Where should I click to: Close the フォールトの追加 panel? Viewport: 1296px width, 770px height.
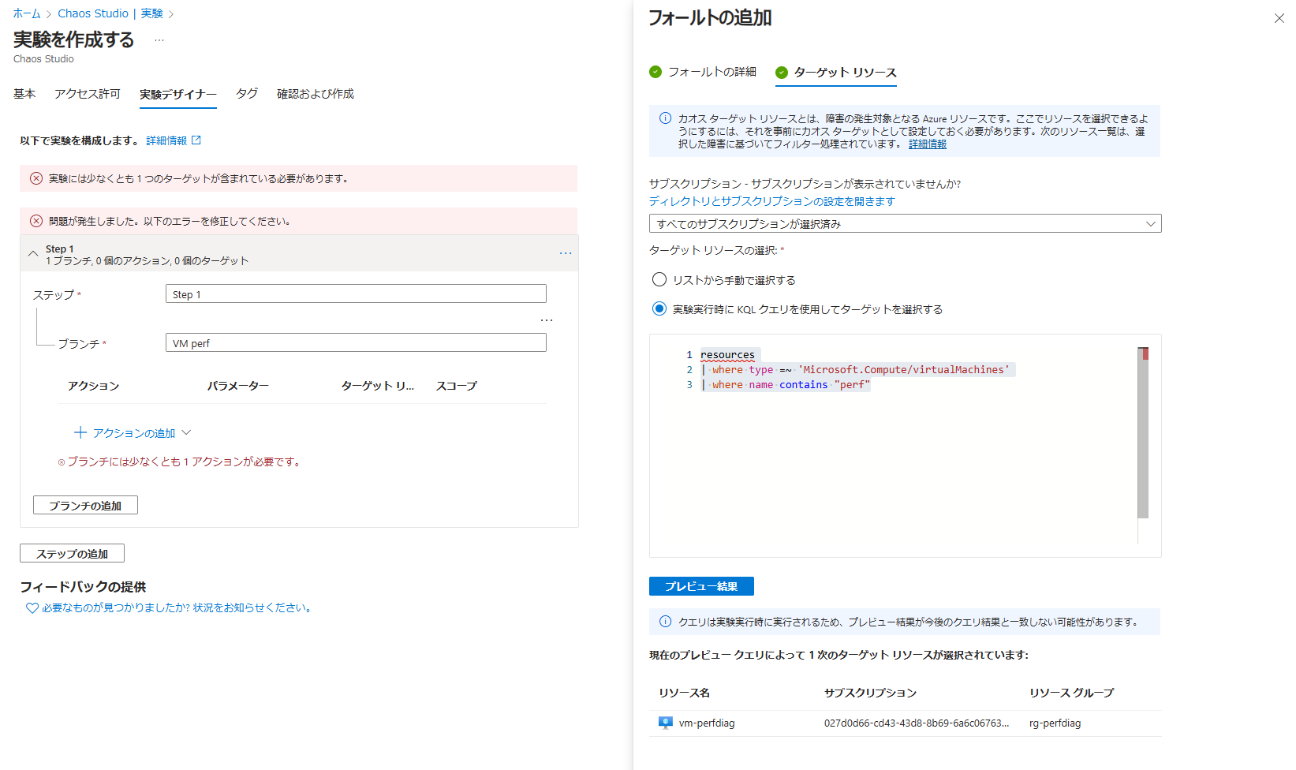click(x=1279, y=18)
